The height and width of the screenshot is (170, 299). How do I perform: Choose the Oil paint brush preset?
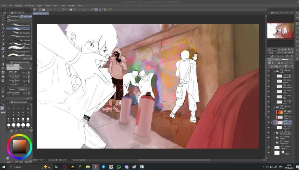pyautogui.click(x=18, y=44)
